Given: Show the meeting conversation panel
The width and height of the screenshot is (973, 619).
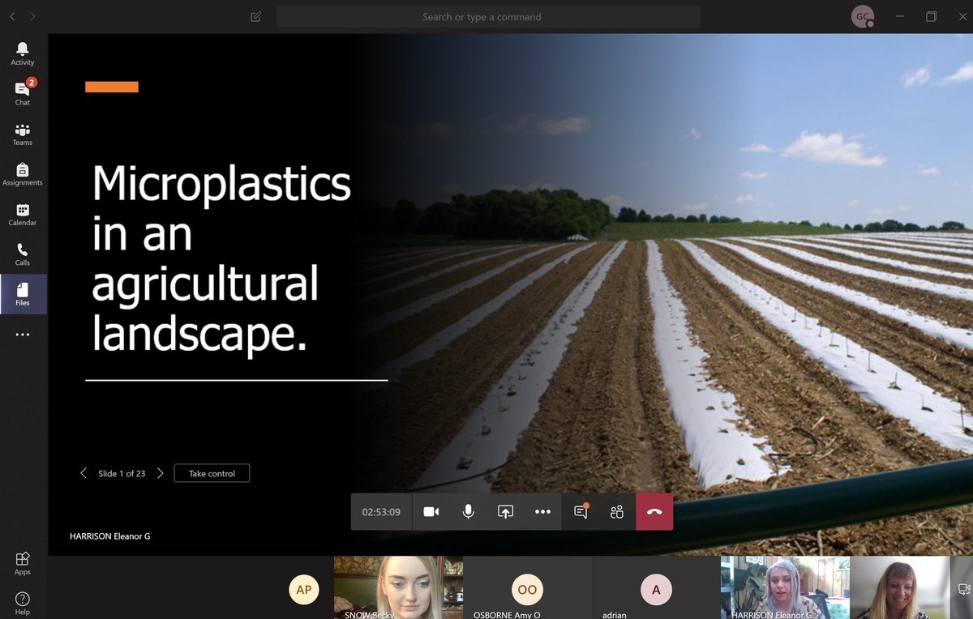Looking at the screenshot, I should [581, 512].
